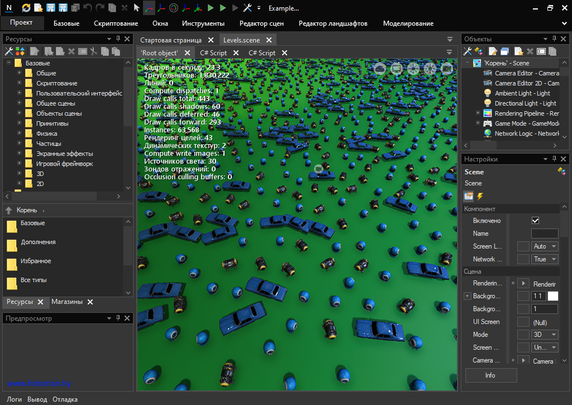Click the Name input field in settings
The width and height of the screenshot is (572, 405).
(544, 234)
